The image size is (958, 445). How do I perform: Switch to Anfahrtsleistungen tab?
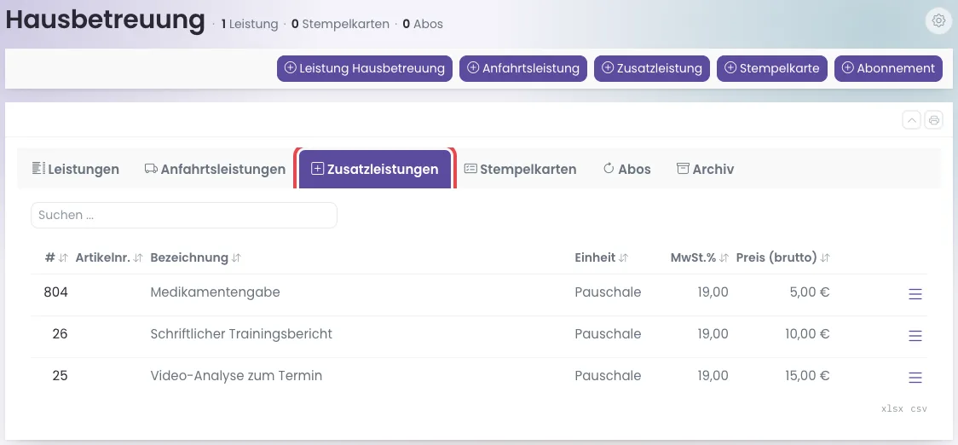[x=215, y=170]
